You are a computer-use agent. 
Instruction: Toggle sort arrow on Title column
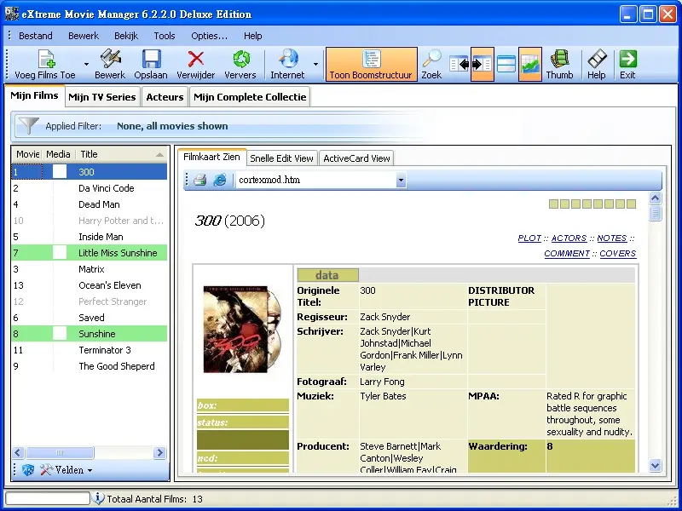coord(159,154)
